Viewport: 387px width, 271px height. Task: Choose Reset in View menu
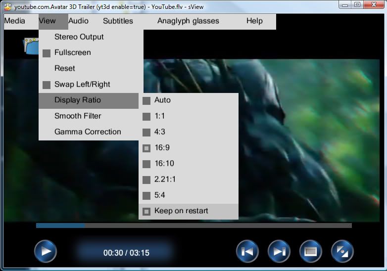91,69
